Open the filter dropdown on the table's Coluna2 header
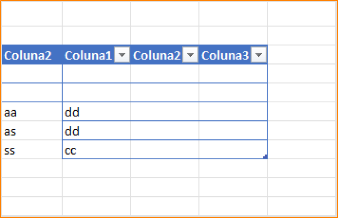 [x=190, y=55]
